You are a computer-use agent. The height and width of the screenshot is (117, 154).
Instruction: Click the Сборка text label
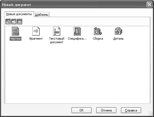coord(98,39)
